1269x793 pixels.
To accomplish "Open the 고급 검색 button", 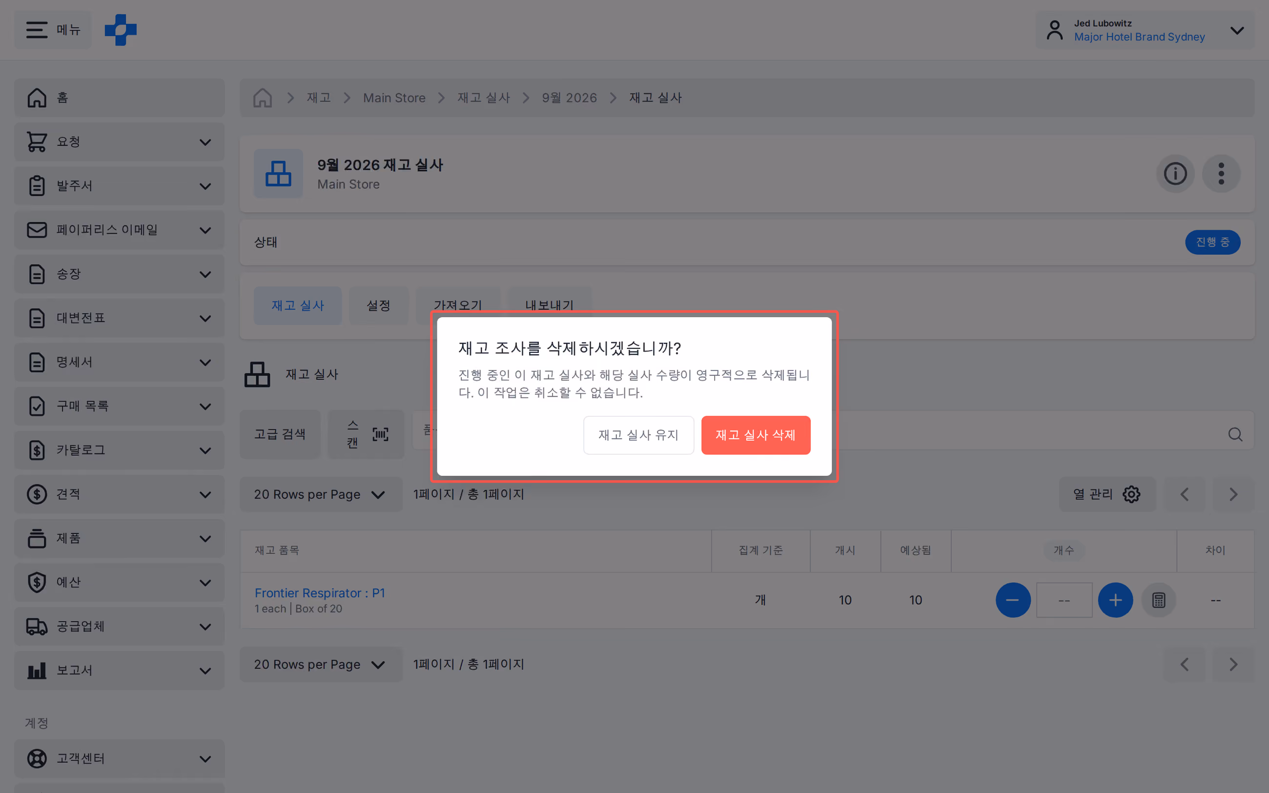I will (x=280, y=434).
